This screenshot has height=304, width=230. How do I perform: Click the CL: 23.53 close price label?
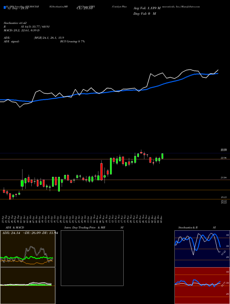click(85, 8)
